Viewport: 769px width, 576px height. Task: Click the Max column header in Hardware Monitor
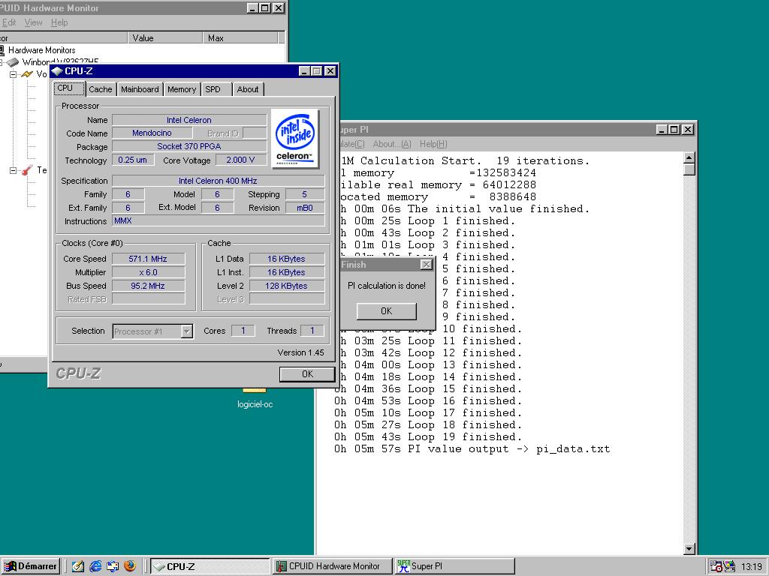240,37
